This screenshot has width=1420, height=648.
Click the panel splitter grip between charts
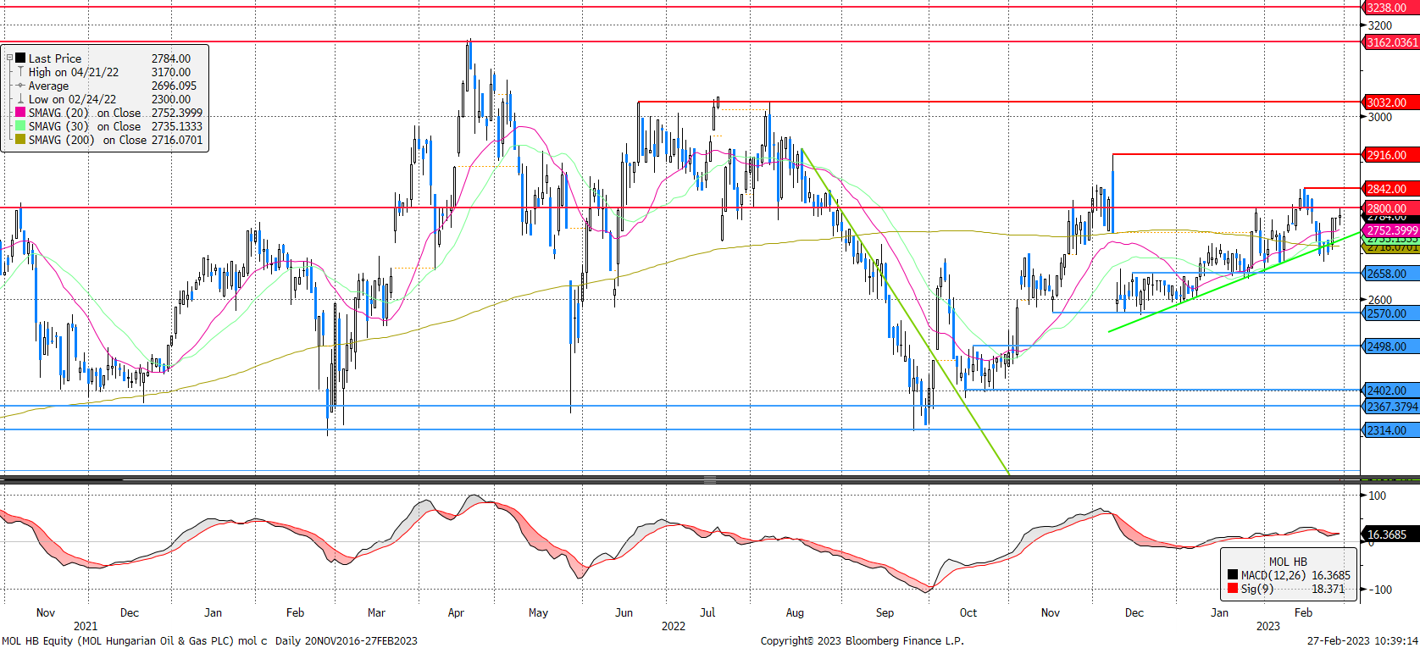710,479
